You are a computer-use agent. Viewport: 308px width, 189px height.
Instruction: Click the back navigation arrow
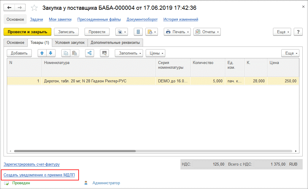pos(9,8)
